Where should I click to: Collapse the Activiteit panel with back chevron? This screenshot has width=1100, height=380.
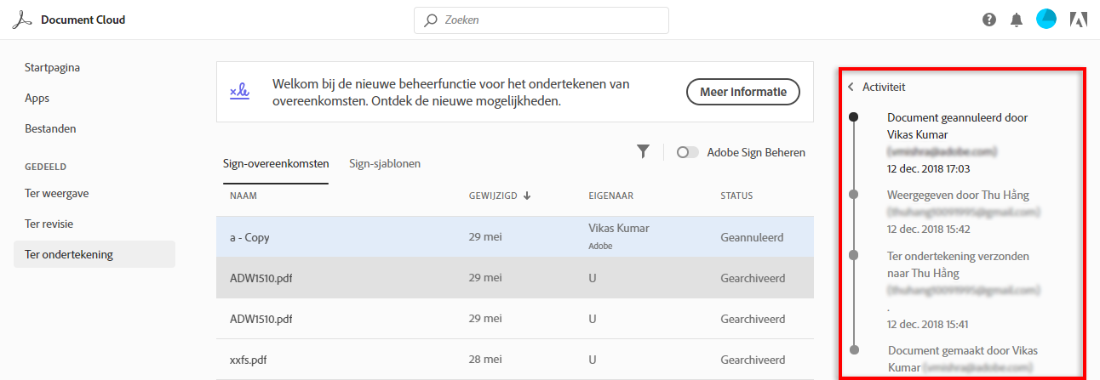851,87
